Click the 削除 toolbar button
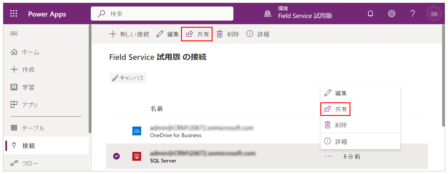Viewport: 448px width, 174px height. (228, 34)
